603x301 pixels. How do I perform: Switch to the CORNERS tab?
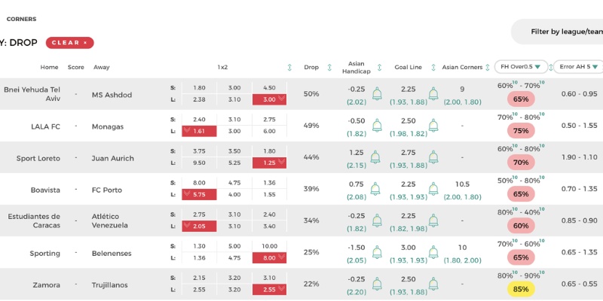[22, 20]
